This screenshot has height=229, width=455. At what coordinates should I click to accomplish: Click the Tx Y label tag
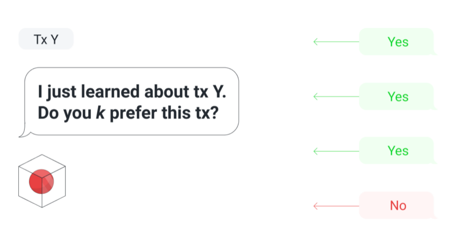coord(46,39)
